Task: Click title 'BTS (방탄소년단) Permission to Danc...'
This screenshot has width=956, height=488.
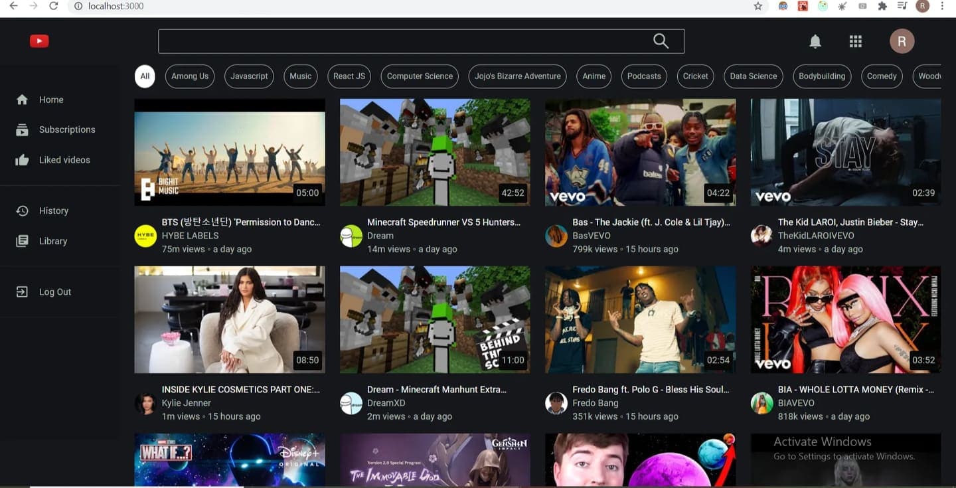Action: click(x=241, y=222)
